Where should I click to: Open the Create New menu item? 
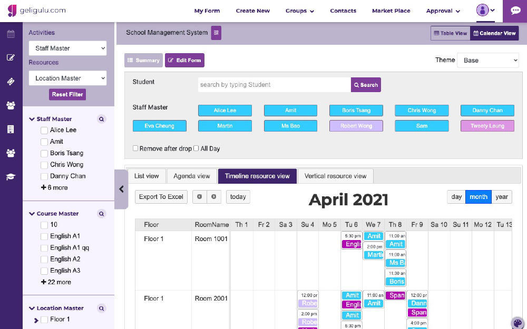(253, 11)
